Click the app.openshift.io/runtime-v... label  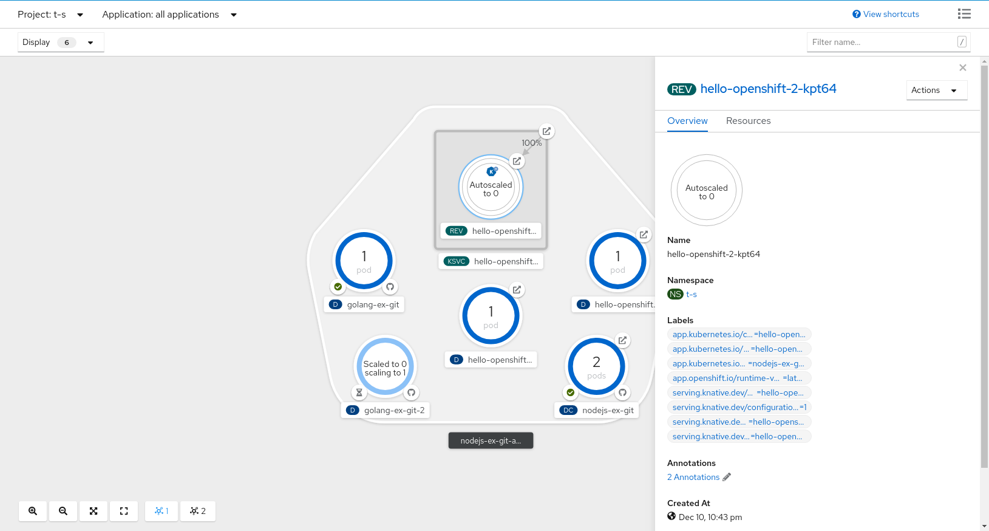[739, 378]
